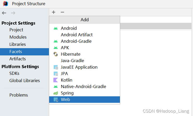Select APK in the Add list
The width and height of the screenshot is (193, 116).
coord(85,48)
